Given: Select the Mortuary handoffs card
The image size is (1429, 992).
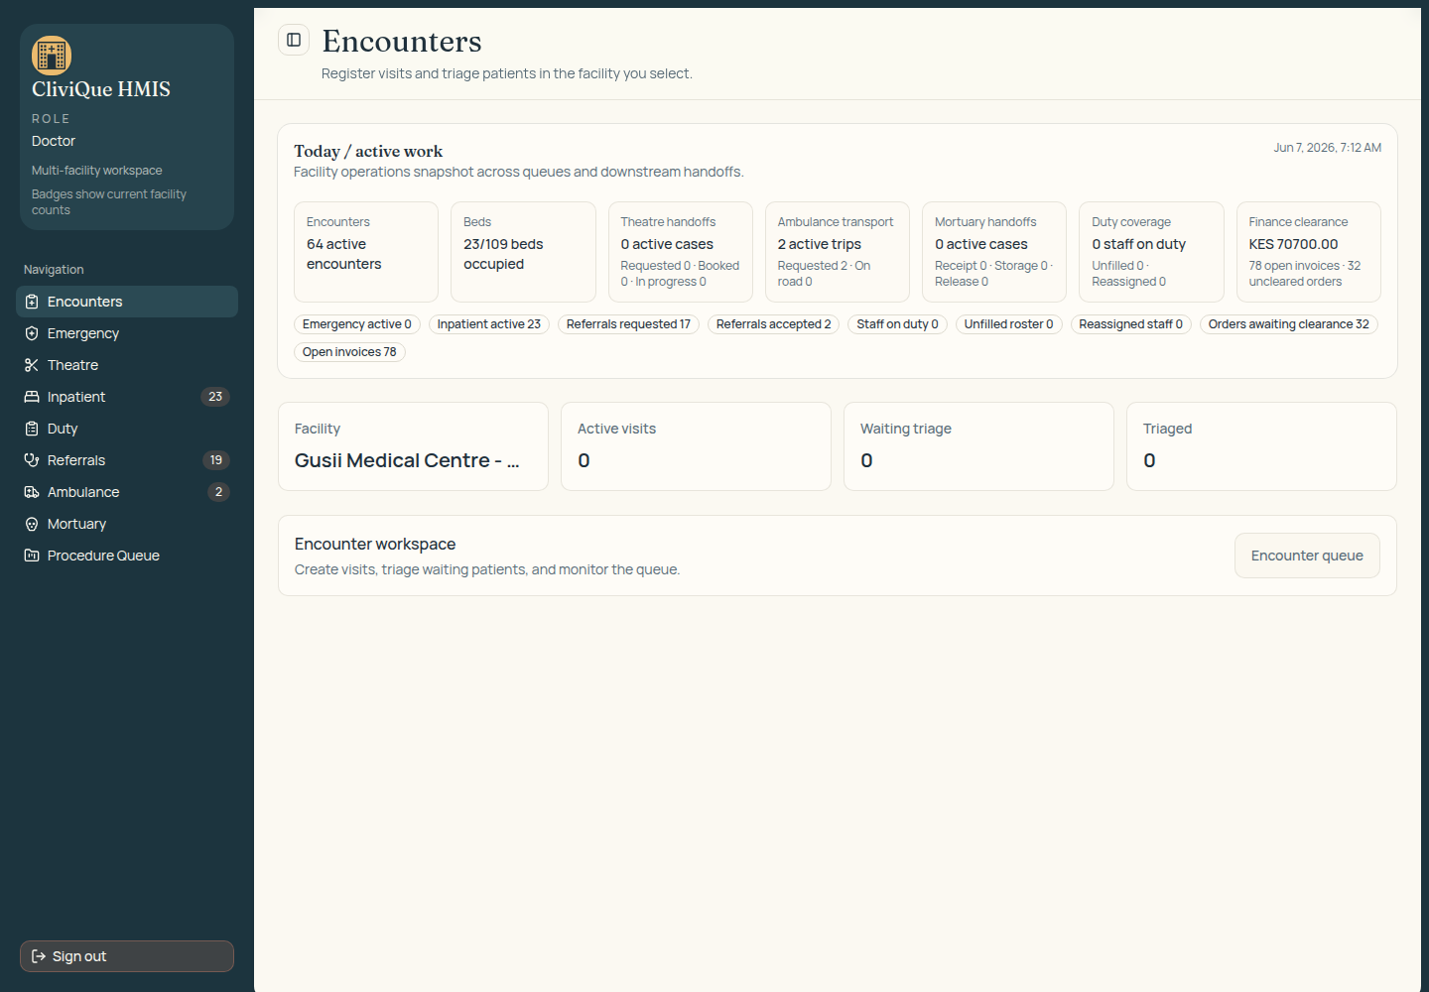Looking at the screenshot, I should point(994,252).
